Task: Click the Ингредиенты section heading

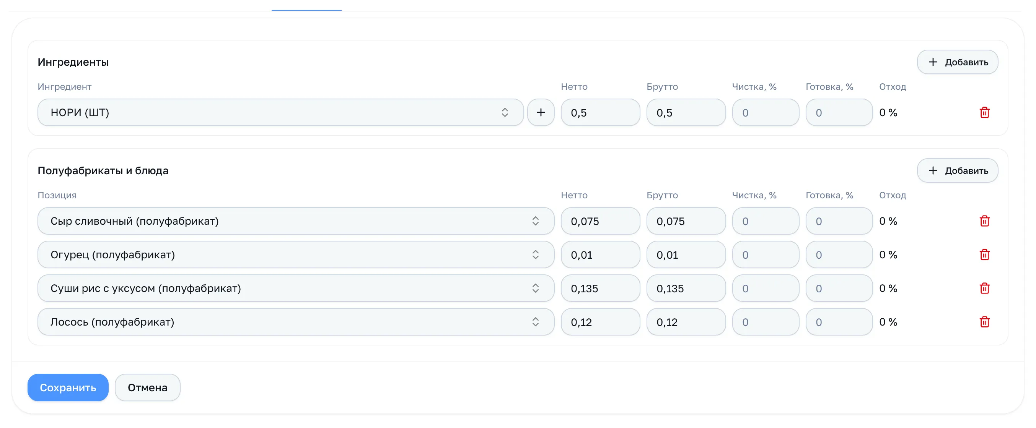Action: coord(73,62)
